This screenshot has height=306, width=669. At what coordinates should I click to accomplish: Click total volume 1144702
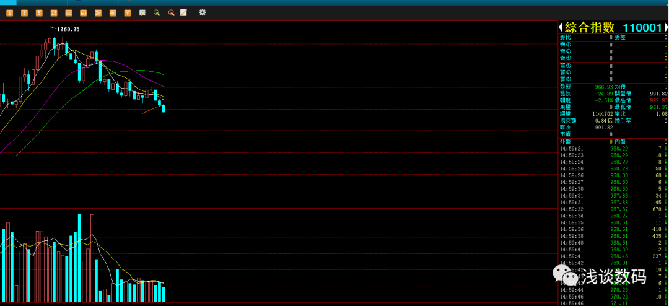[601, 114]
